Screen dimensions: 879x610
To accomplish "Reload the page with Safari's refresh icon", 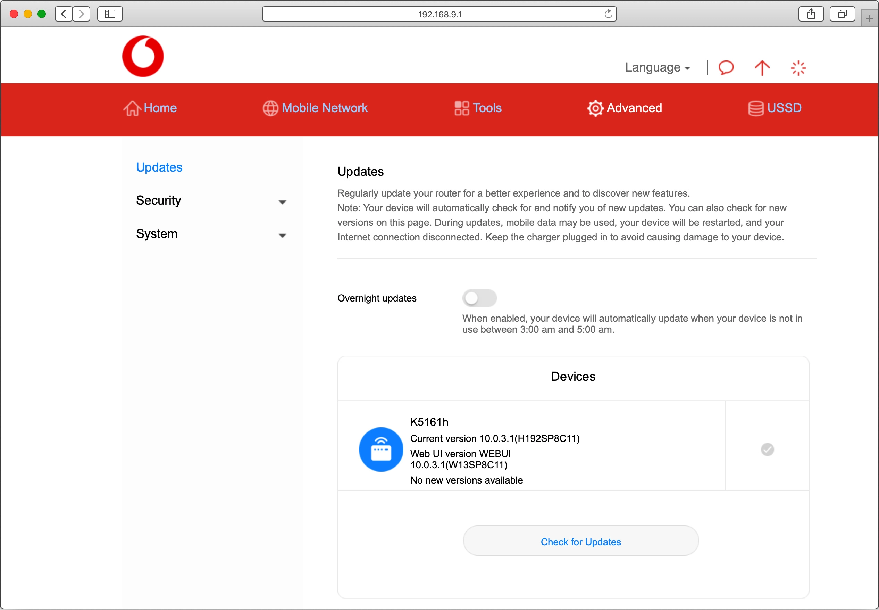I will (x=608, y=14).
